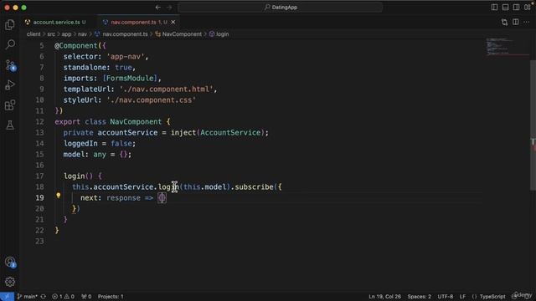Open the Testing flask view
Viewport: 536px width, 301px height.
[10, 125]
